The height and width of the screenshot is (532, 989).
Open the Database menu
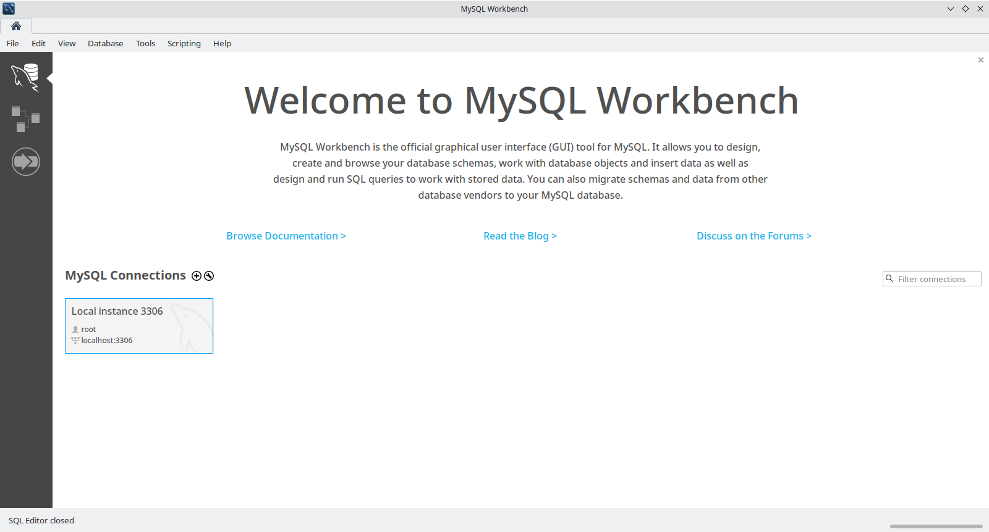coord(105,43)
